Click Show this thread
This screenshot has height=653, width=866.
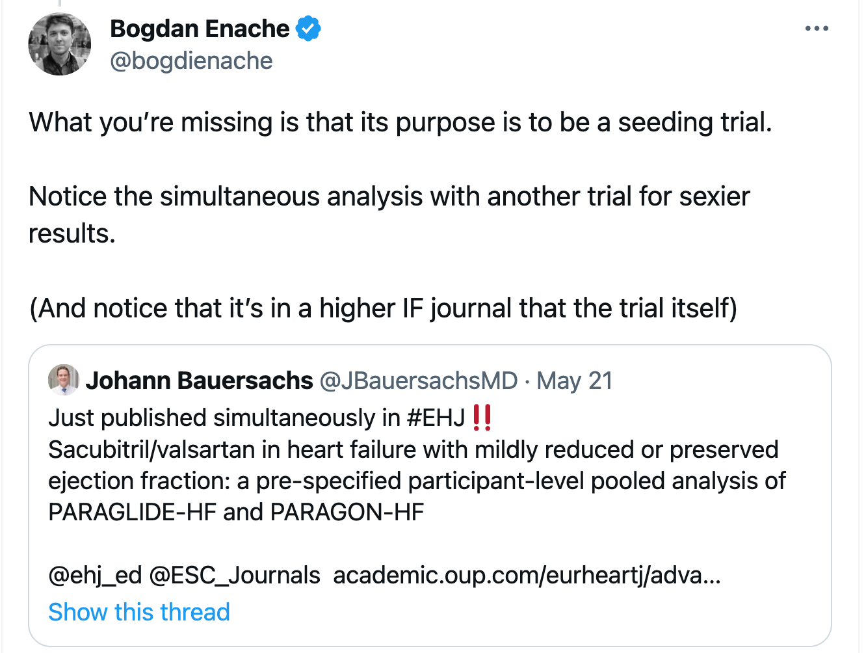[x=138, y=611]
